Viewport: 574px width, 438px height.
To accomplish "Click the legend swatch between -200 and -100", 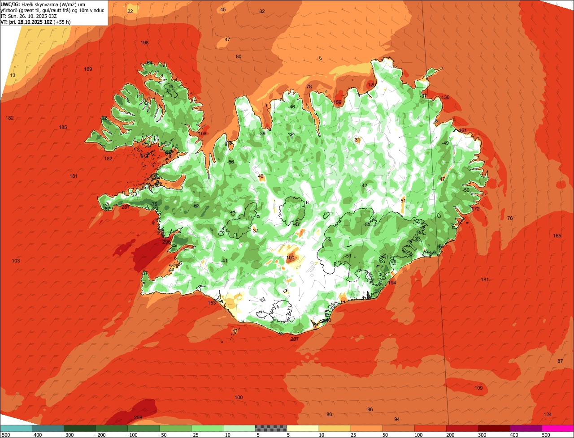I will [x=111, y=428].
